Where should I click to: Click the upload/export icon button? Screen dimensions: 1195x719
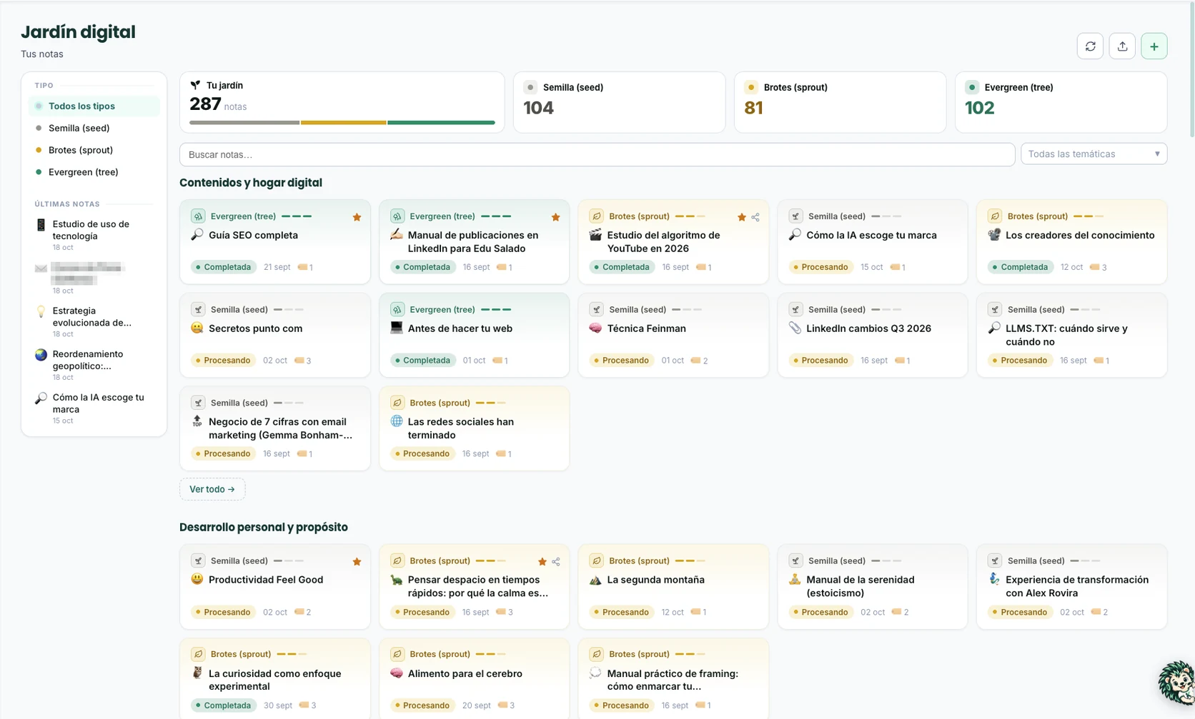1122,46
